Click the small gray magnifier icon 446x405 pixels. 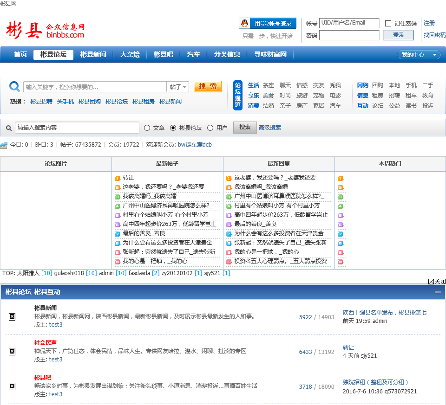(9, 128)
